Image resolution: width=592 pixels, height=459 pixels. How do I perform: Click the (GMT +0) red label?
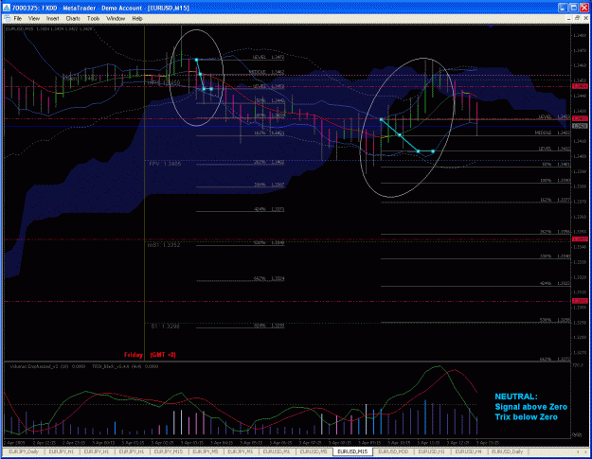(x=163, y=355)
